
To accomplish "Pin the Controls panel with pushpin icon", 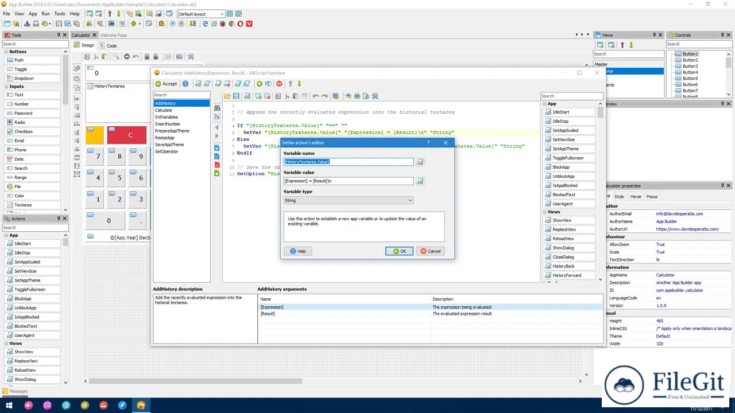I will pyautogui.click(x=722, y=35).
